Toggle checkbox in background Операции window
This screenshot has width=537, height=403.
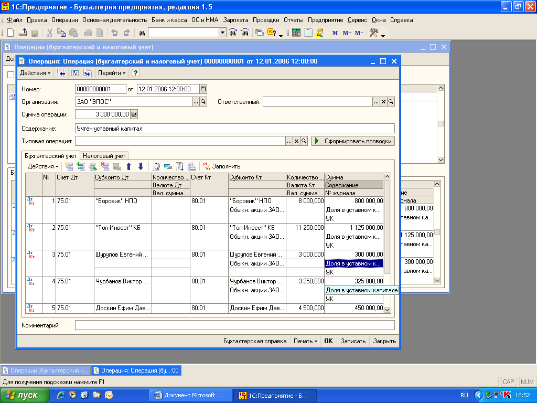(x=10, y=75)
